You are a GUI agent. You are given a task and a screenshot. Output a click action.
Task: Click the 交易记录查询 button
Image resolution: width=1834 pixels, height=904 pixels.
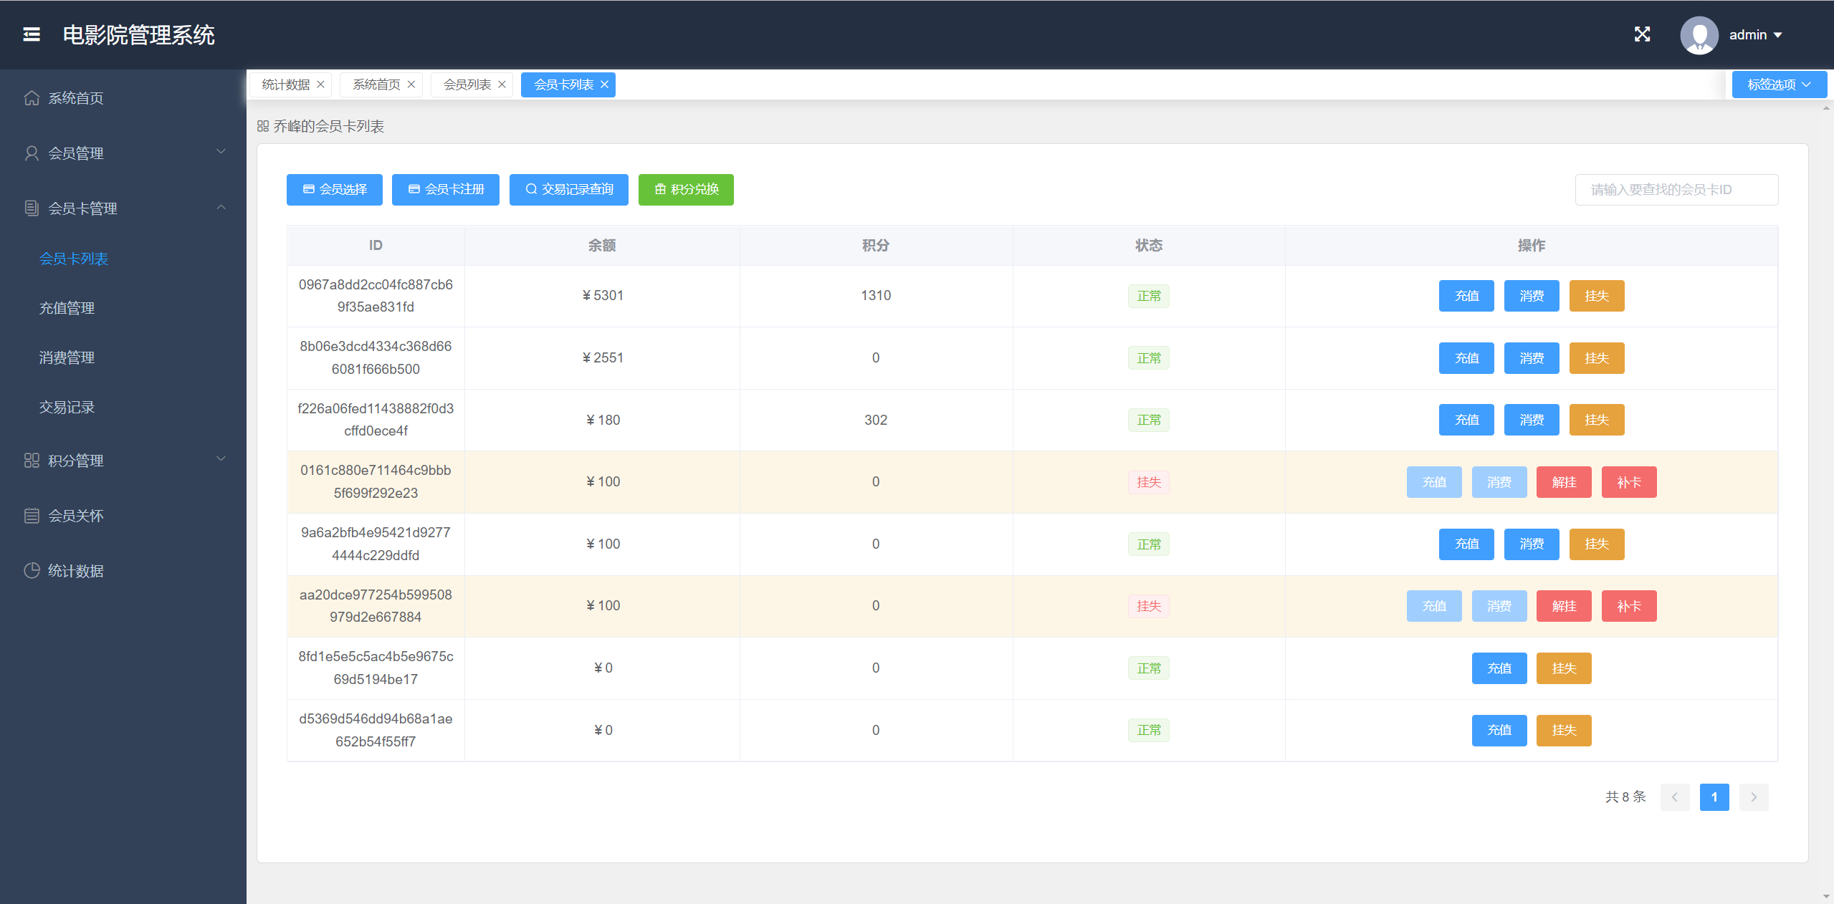568,189
